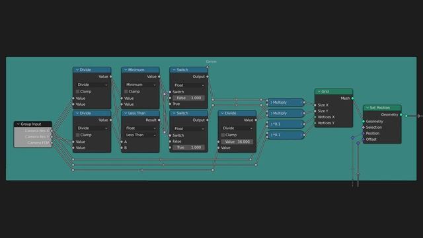Collapse the Grid node via its chevron
423x238 pixels.
pos(319,92)
